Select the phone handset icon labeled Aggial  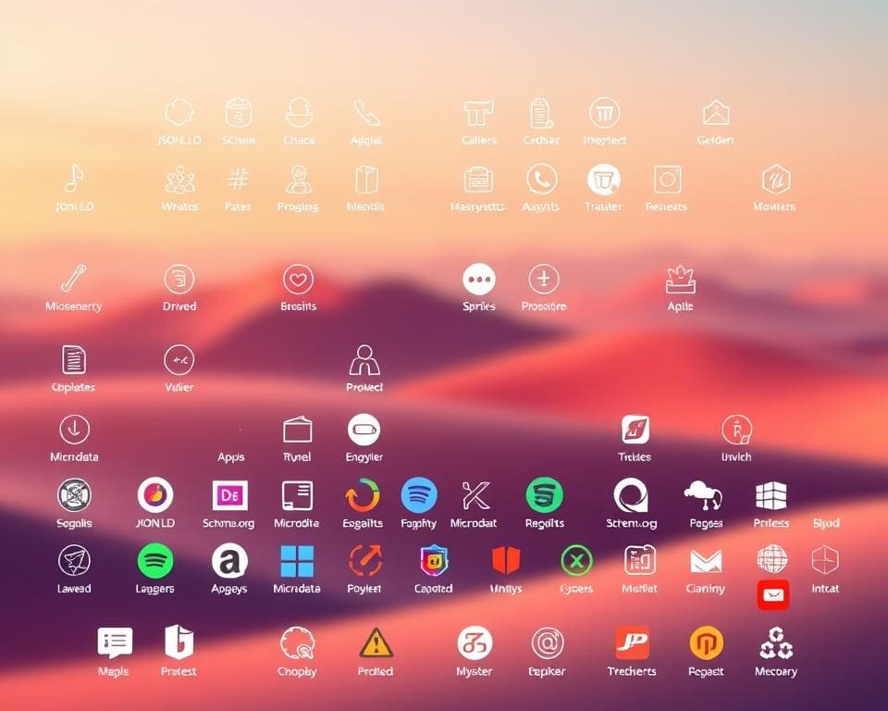(366, 112)
